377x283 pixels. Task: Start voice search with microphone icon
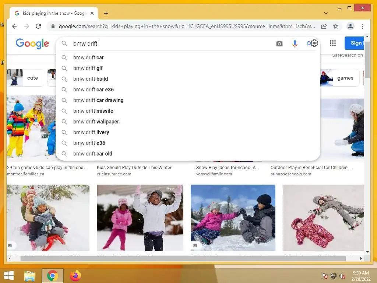pos(295,43)
